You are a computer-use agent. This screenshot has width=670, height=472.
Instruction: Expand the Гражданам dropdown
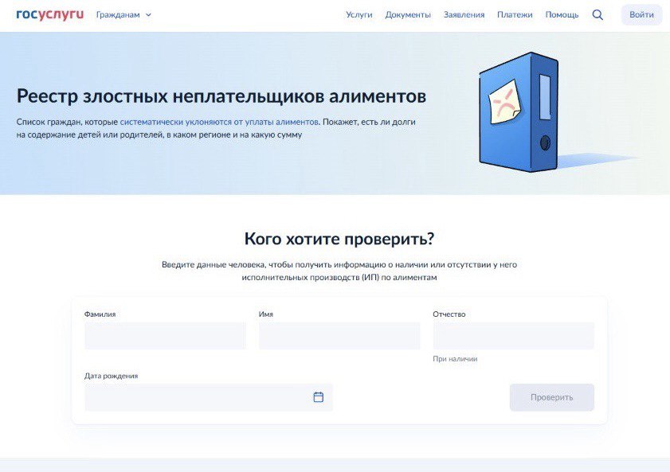pos(123,14)
